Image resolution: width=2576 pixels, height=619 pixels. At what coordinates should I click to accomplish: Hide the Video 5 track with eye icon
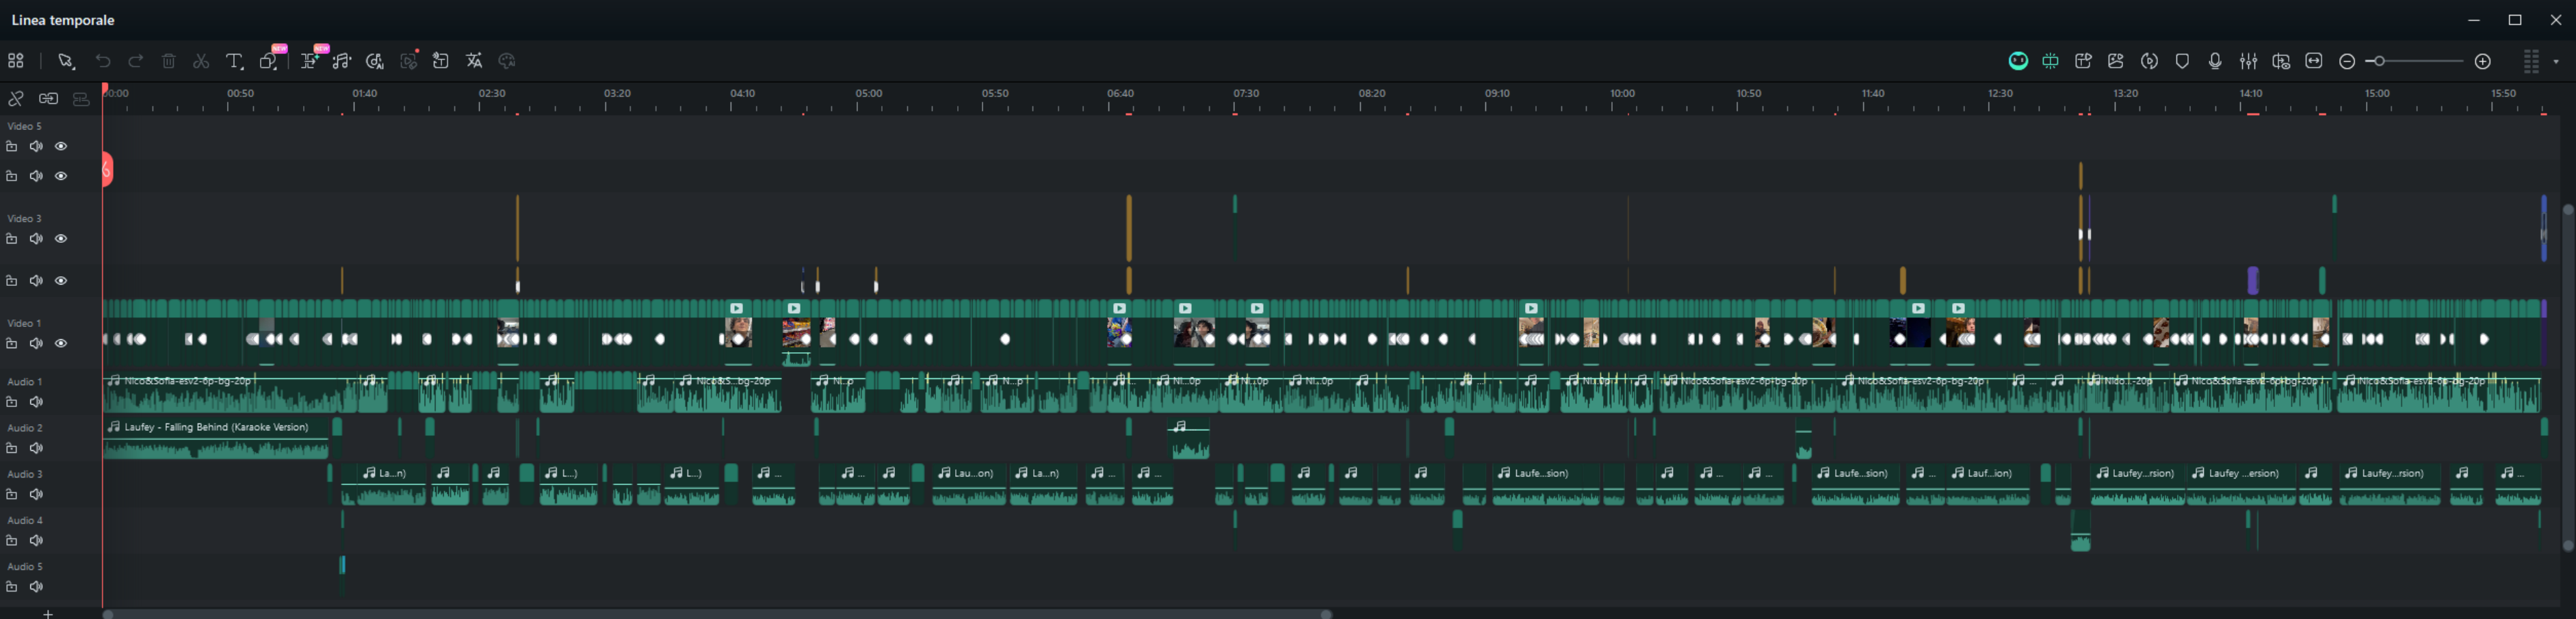(x=61, y=146)
